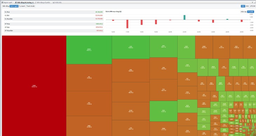Screen dimensions: 256x136
Task: Select the HAH treemap cell
Action: coord(187,93)
